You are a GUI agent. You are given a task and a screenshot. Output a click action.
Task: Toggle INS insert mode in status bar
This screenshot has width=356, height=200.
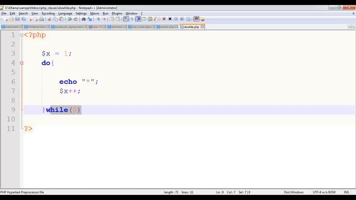tap(347, 192)
